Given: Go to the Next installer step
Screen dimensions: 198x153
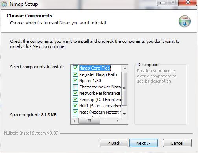Looking at the screenshot, I should pos(143,143).
